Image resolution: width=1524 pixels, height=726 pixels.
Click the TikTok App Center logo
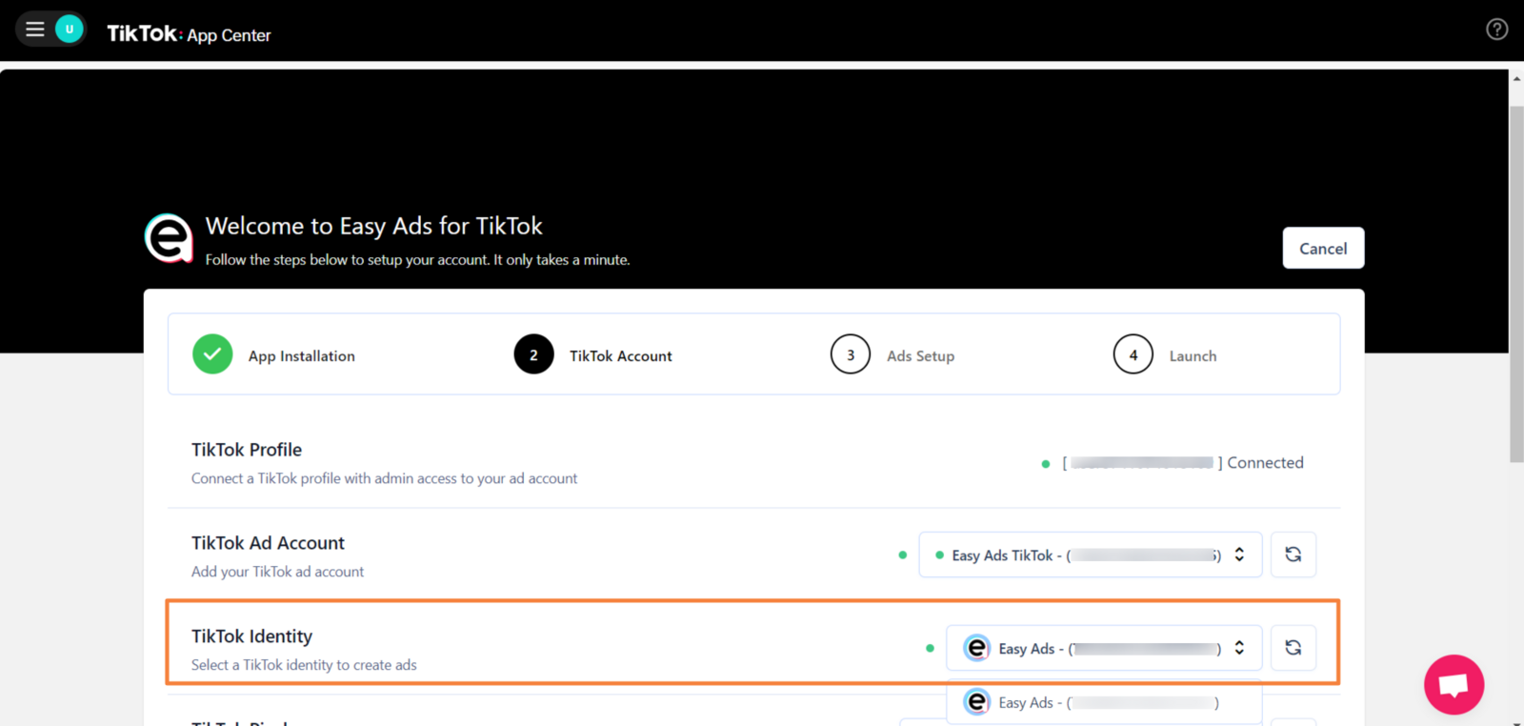189,34
